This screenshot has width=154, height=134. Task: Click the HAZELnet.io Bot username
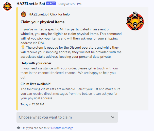tap(31, 4)
